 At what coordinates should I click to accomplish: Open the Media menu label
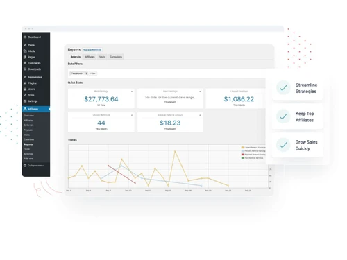31,51
